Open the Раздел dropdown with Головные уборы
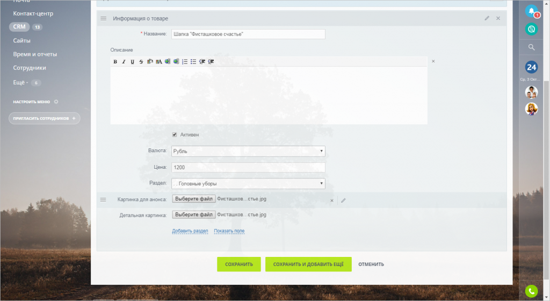Image resolution: width=550 pixels, height=301 pixels. click(x=248, y=184)
